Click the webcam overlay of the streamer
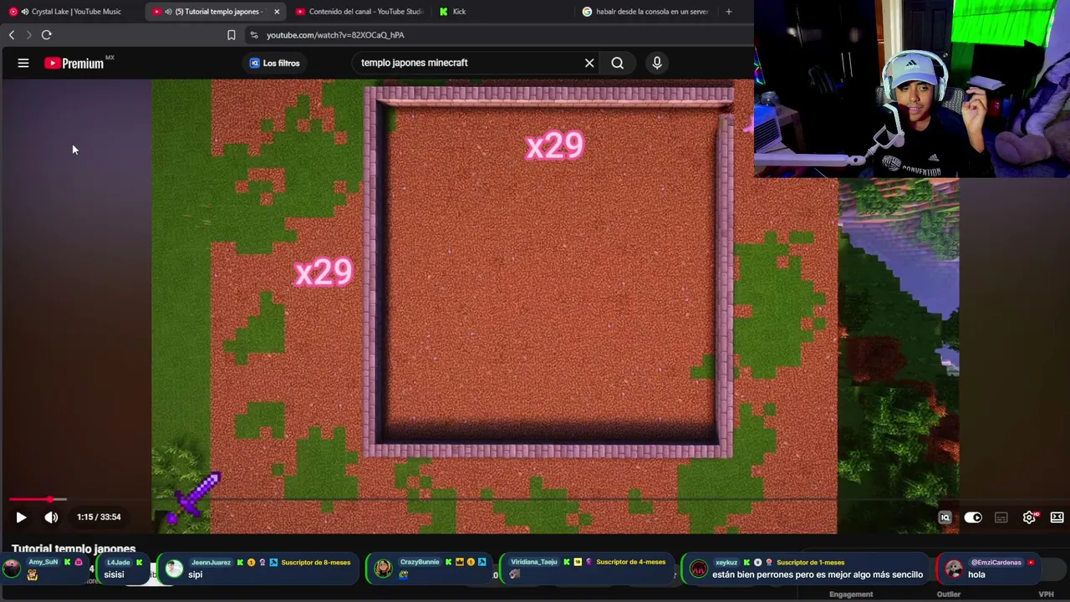 pyautogui.click(x=912, y=89)
